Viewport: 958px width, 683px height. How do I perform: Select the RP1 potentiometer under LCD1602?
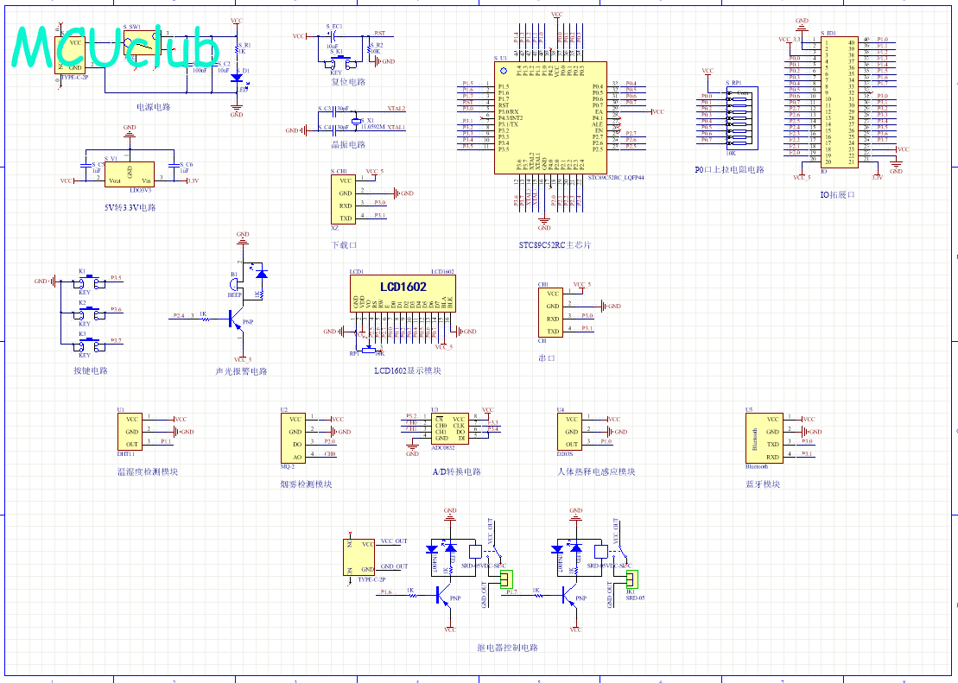coord(367,350)
